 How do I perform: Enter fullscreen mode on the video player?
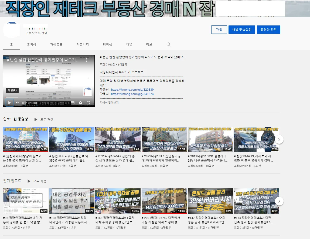point(88,103)
